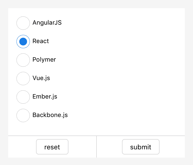Change the choice to AngularJS
The height and width of the screenshot is (165, 193).
point(23,23)
